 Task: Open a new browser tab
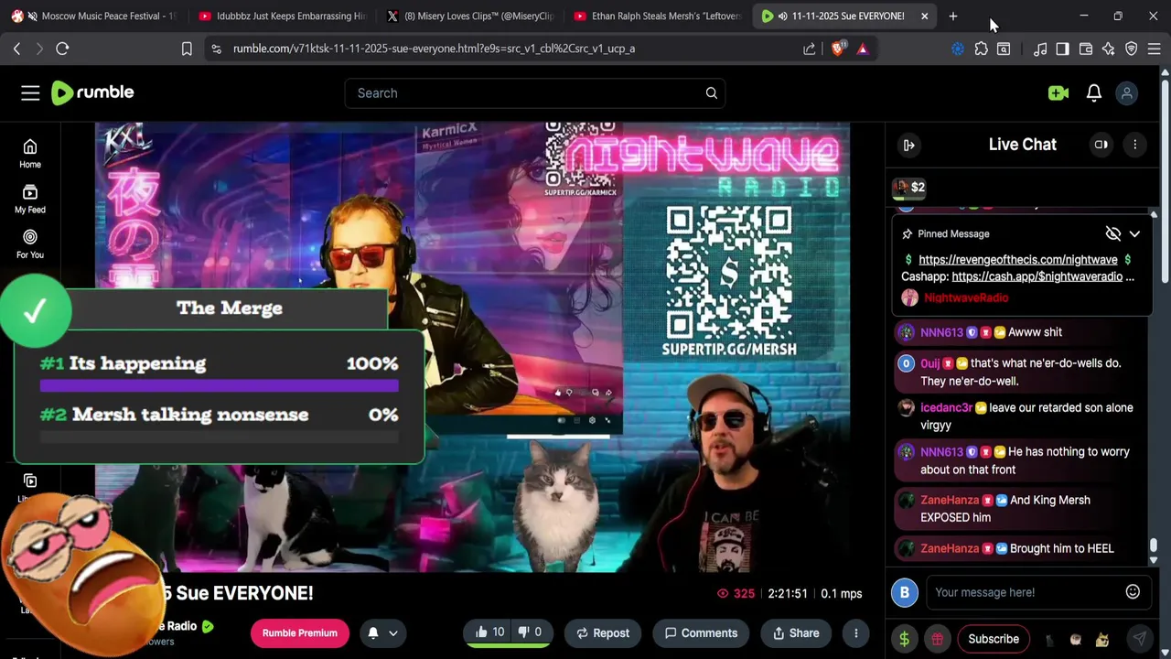click(952, 16)
